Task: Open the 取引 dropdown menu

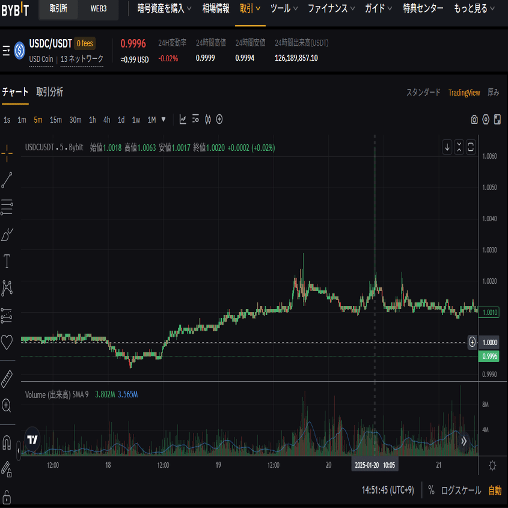Action: click(x=249, y=8)
